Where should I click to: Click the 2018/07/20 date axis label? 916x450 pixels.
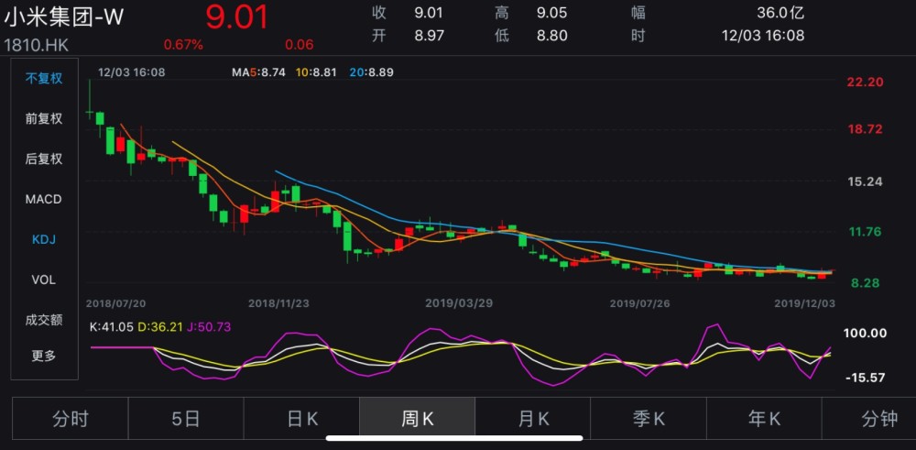115,303
